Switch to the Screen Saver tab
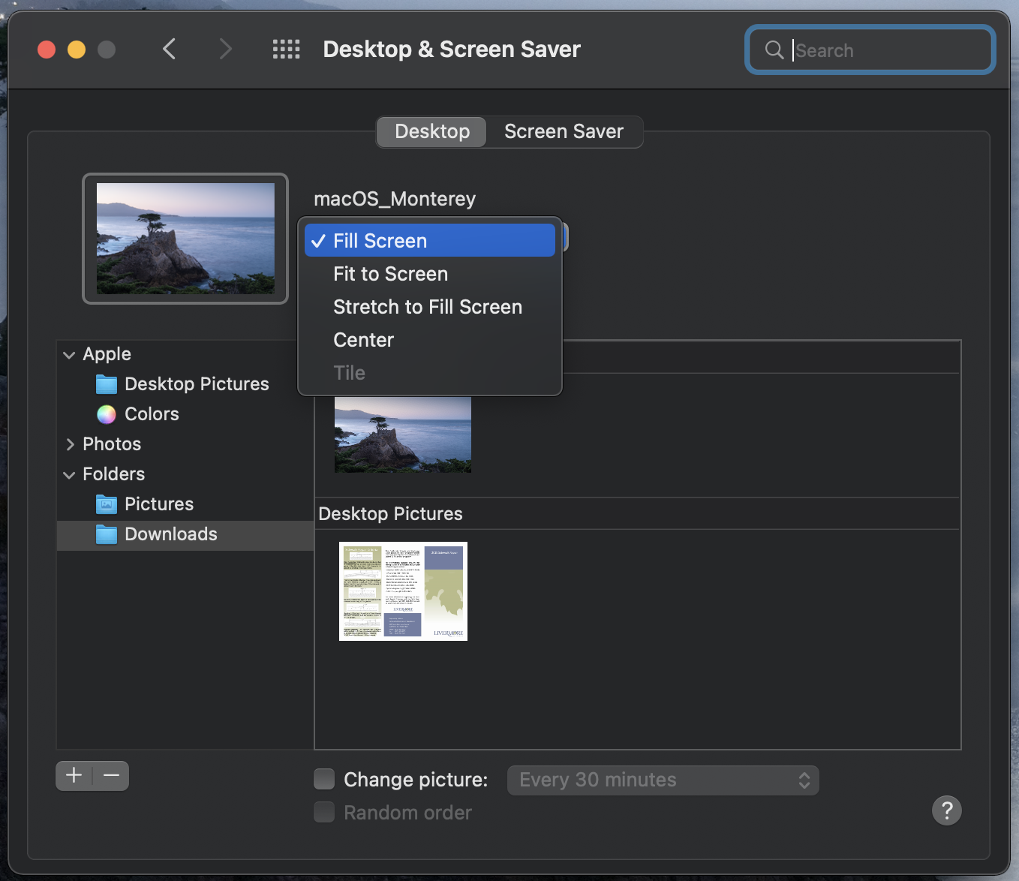 pyautogui.click(x=564, y=132)
